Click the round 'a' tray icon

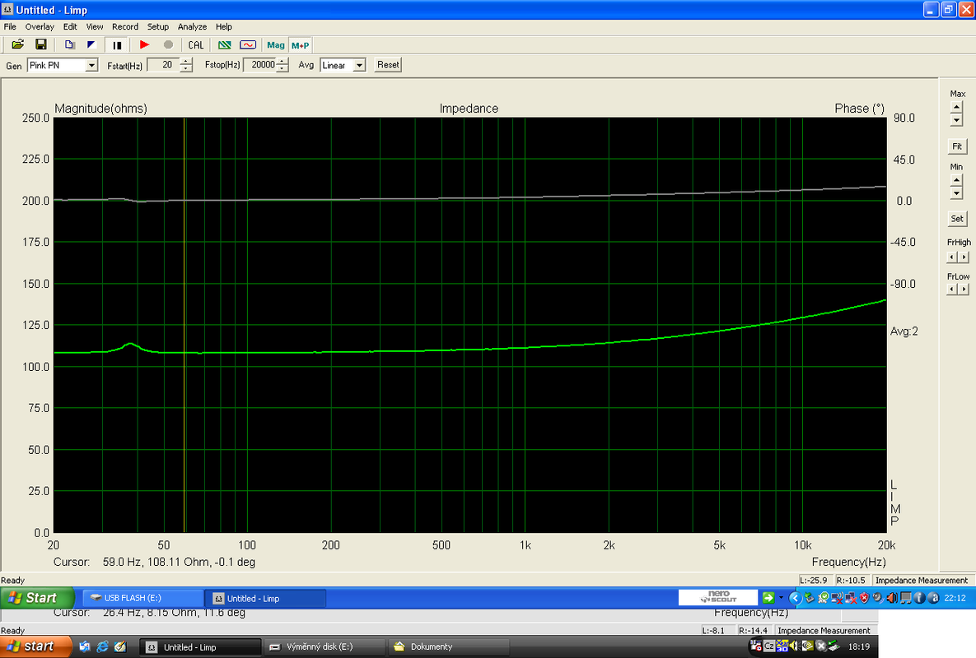934,598
